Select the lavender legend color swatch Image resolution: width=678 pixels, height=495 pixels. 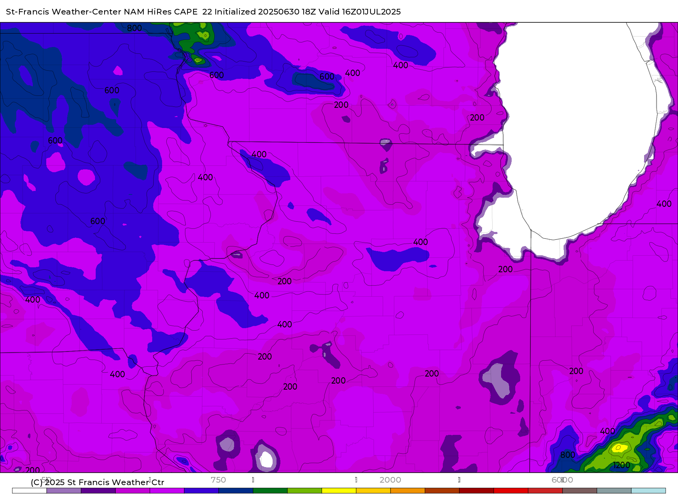(x=64, y=491)
